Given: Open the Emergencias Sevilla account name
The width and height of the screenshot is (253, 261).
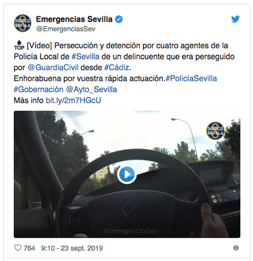Looking at the screenshot, I should tap(74, 19).
